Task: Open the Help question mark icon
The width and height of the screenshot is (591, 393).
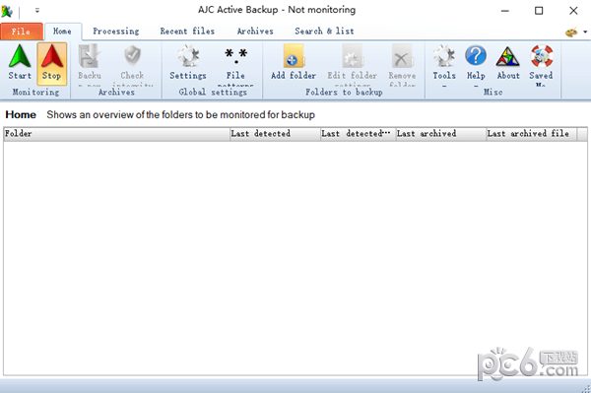Action: (x=476, y=63)
